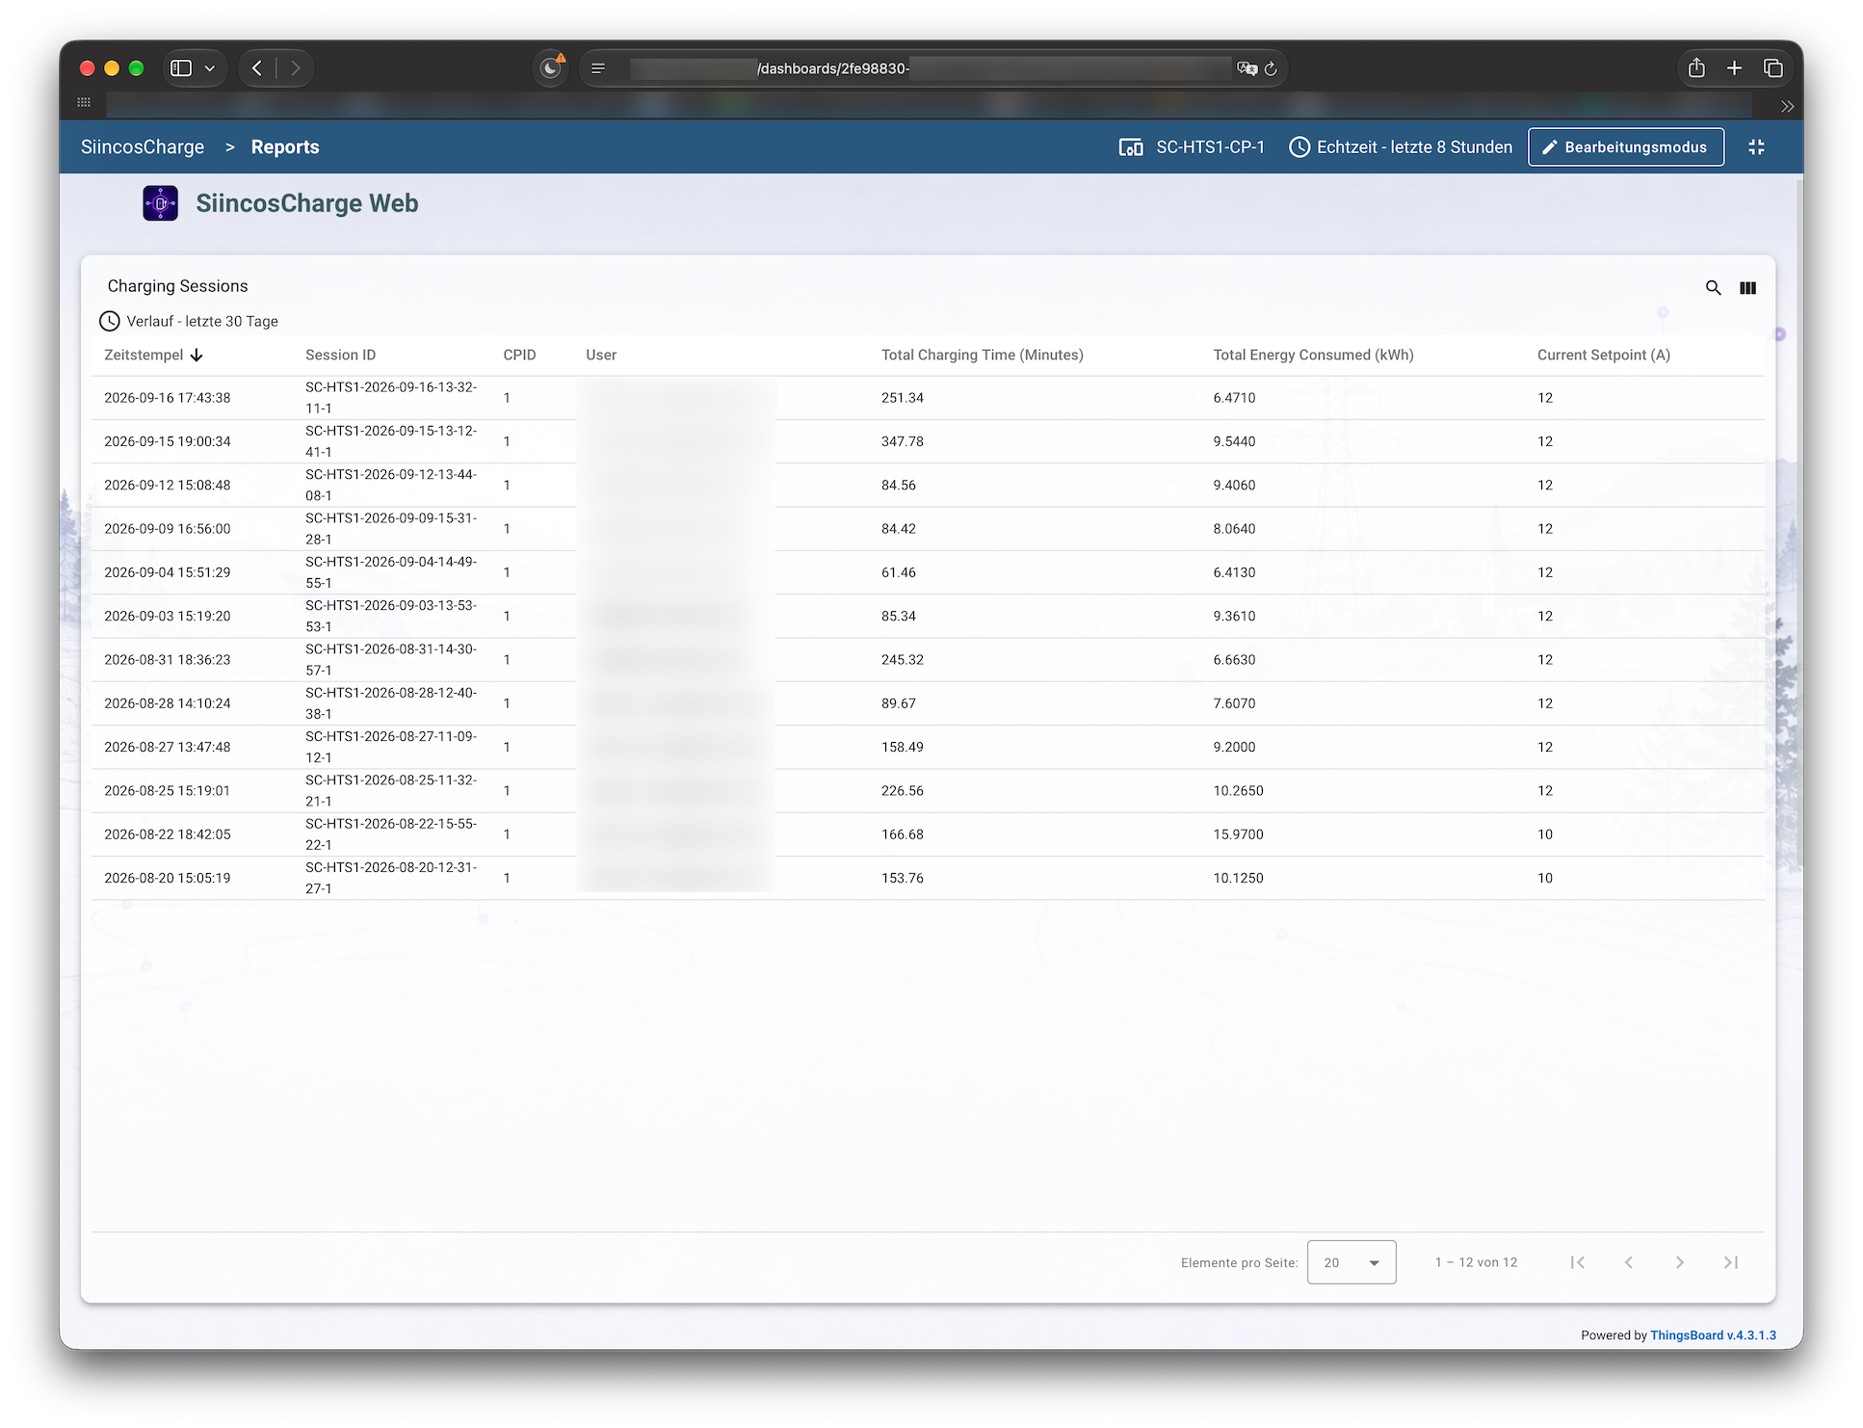The height and width of the screenshot is (1428, 1863).
Task: Open the Elemente pro Seite dropdown
Action: coord(1351,1262)
